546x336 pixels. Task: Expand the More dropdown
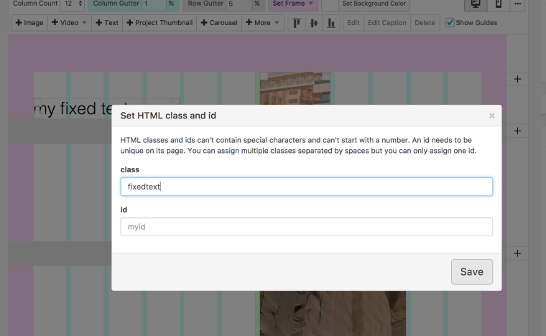263,23
